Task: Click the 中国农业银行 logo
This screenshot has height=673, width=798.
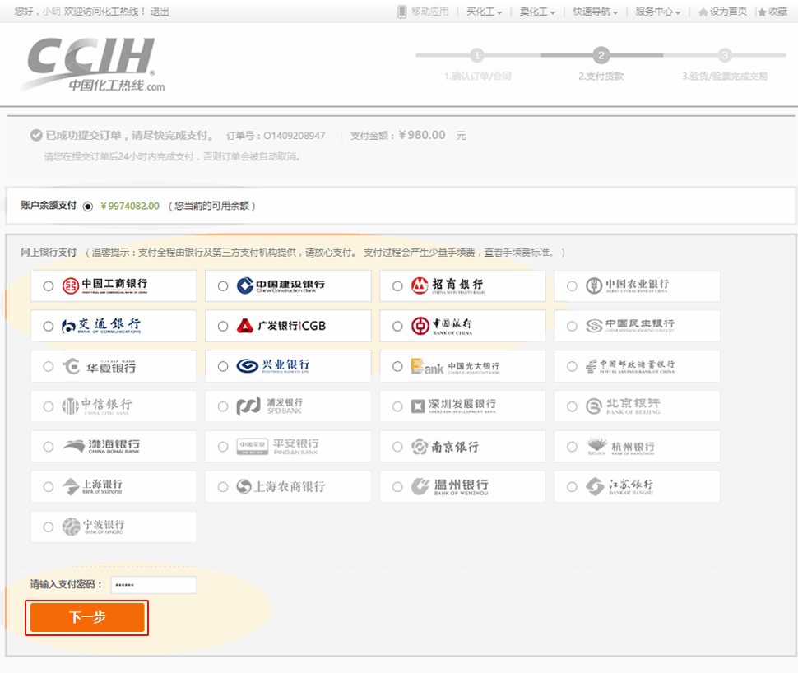Action: [x=627, y=285]
